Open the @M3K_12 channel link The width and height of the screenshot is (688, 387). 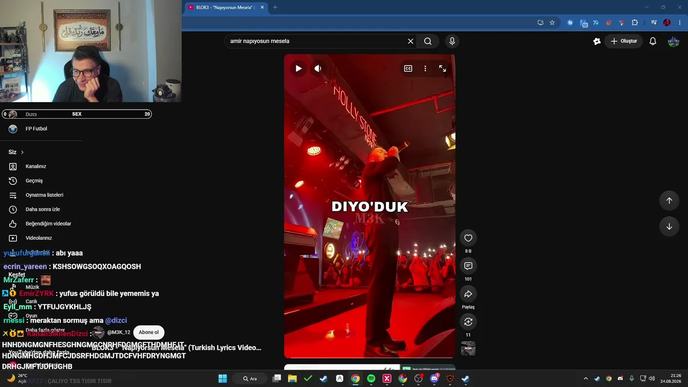coord(119,332)
